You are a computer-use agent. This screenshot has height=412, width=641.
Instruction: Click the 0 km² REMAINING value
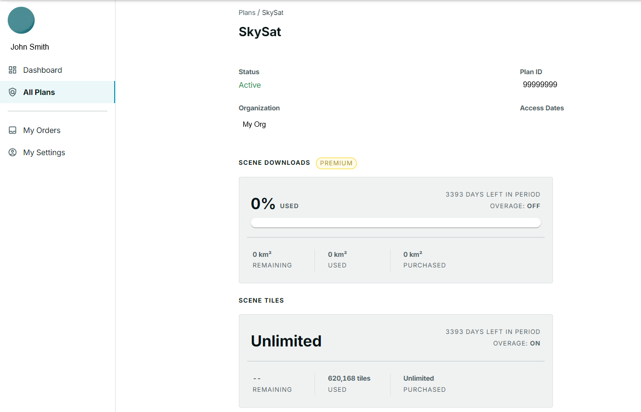(x=262, y=254)
